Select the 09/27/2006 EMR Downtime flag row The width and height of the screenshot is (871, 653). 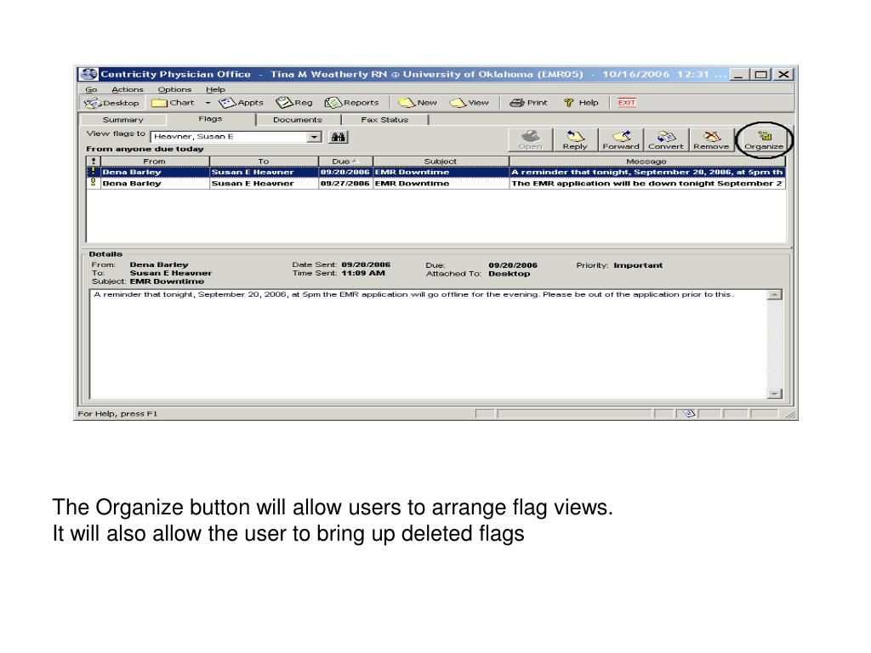436,184
